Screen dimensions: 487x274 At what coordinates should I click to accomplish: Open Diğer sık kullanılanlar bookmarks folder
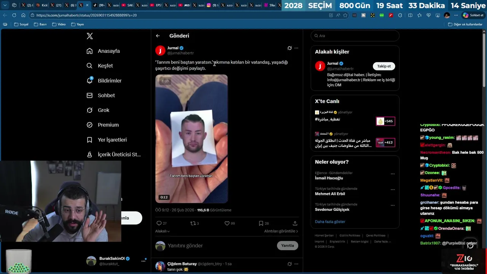pyautogui.click(x=465, y=24)
